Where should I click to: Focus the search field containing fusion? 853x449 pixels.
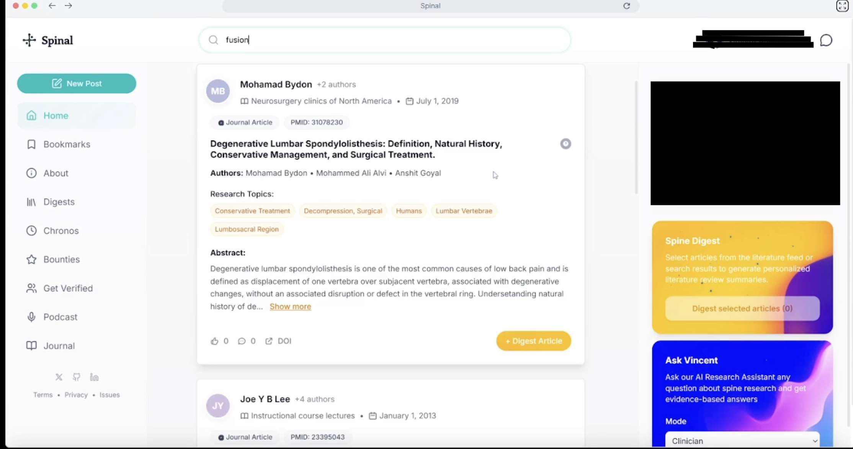coord(385,40)
